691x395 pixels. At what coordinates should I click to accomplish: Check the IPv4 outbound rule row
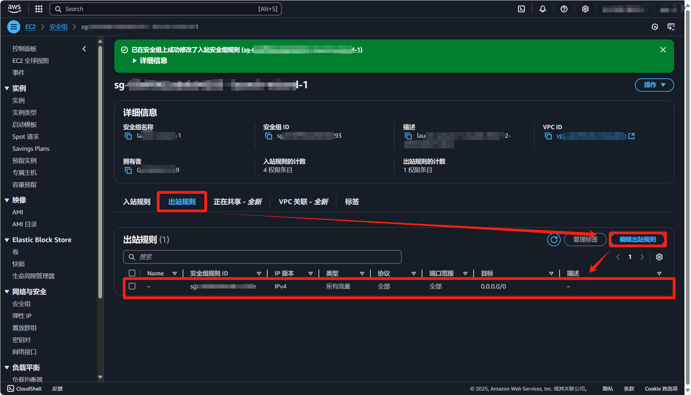(x=132, y=286)
